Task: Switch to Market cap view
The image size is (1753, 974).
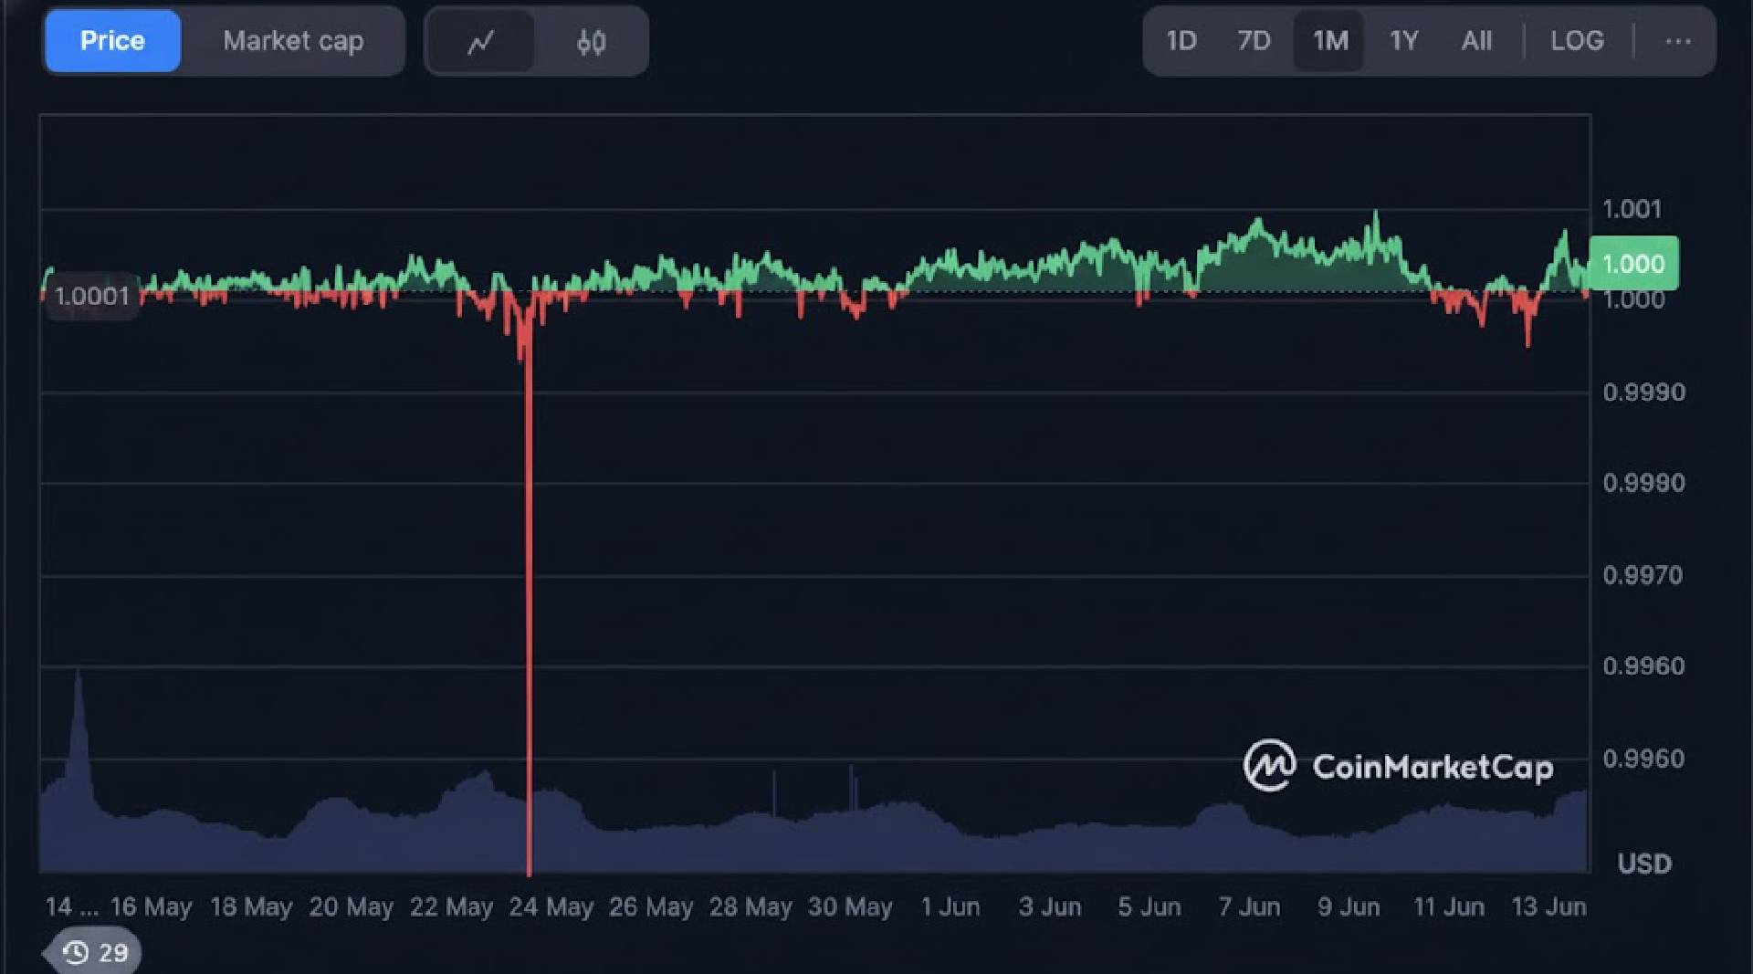Action: pos(291,40)
